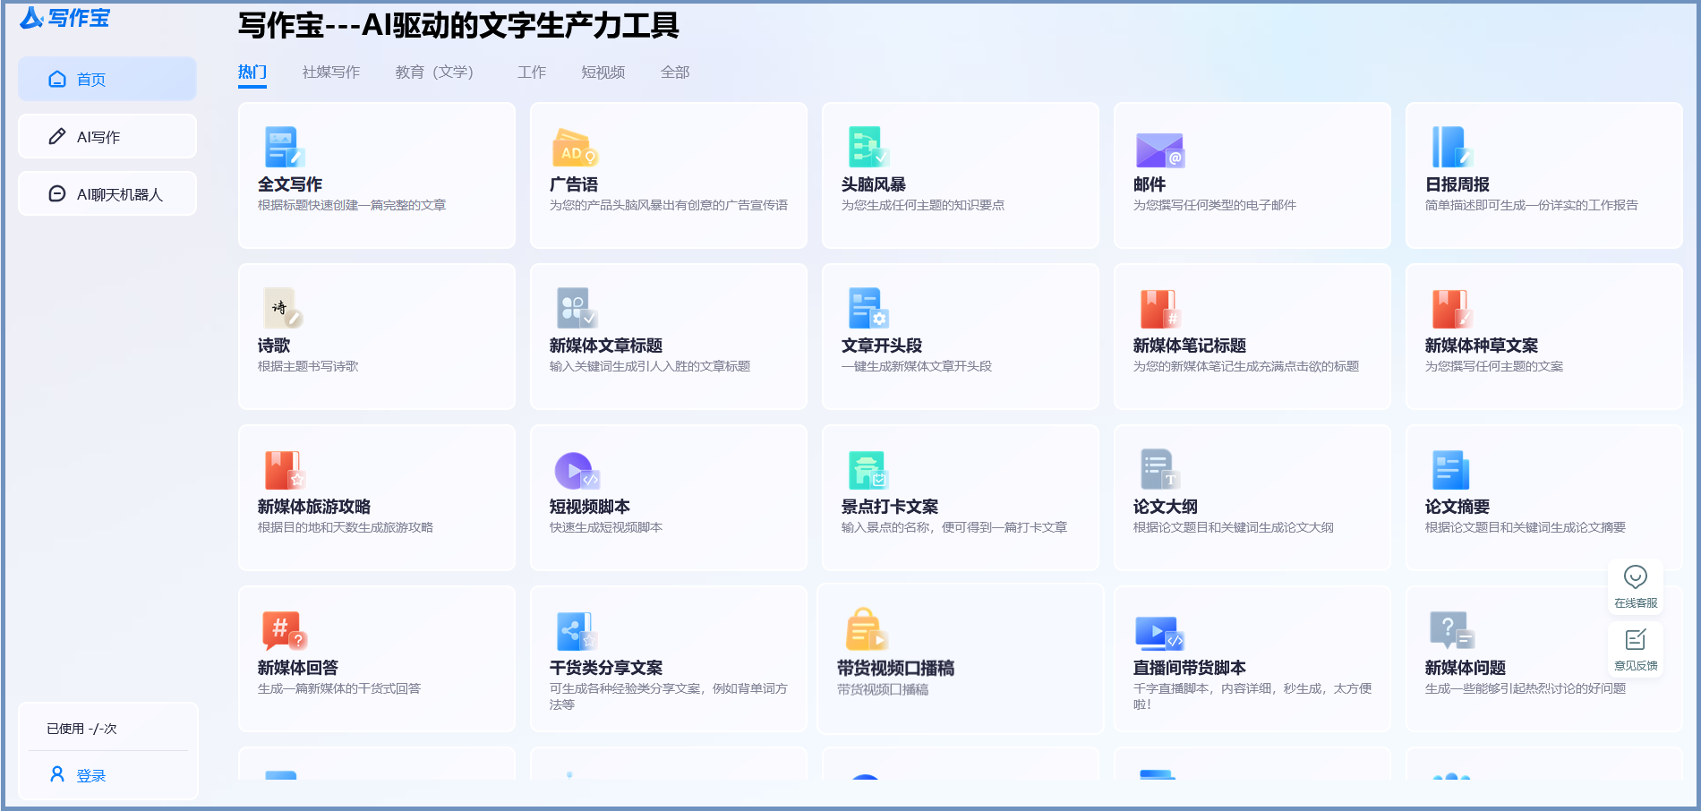This screenshot has width=1701, height=811.
Task: Open the 广告语 card title
Action: point(574,184)
